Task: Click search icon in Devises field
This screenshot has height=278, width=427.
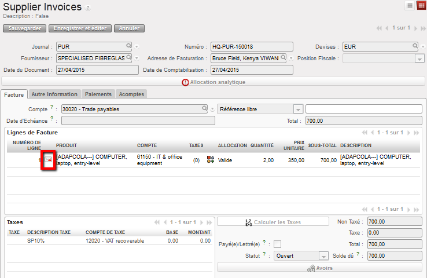Action: pyautogui.click(x=415, y=46)
